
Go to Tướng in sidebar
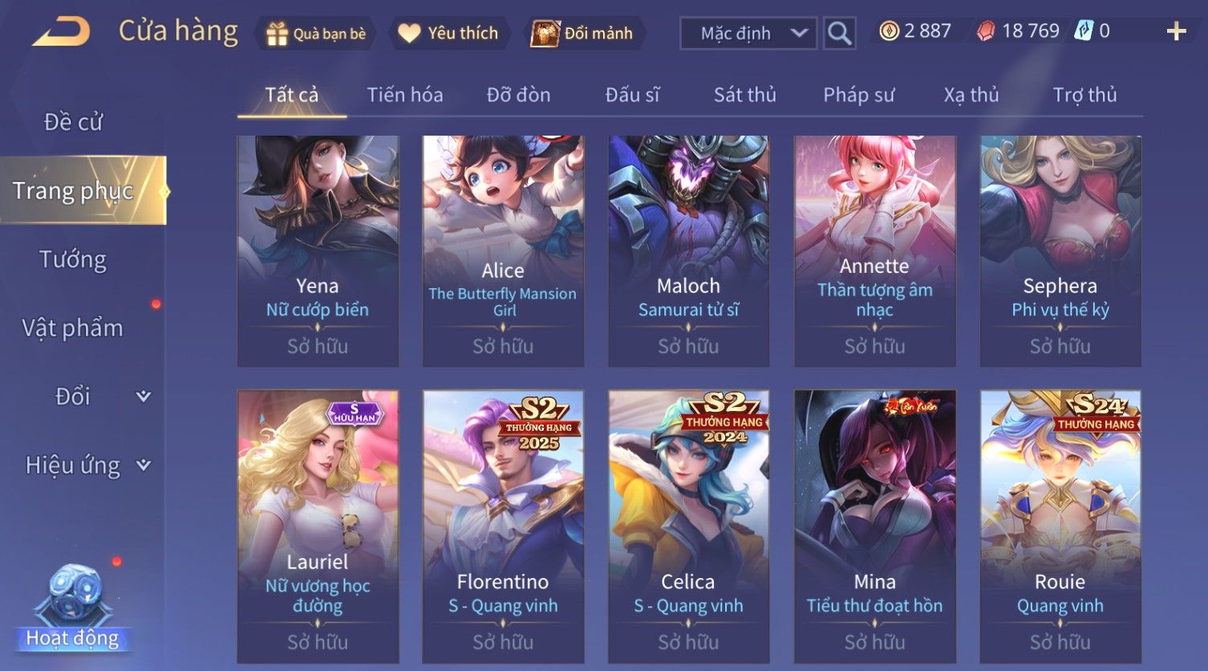click(x=73, y=259)
